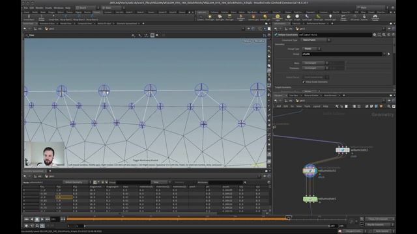Toggle Show Guide Geometry checkbox
Viewport: 417px width, 234px height.
point(304,82)
